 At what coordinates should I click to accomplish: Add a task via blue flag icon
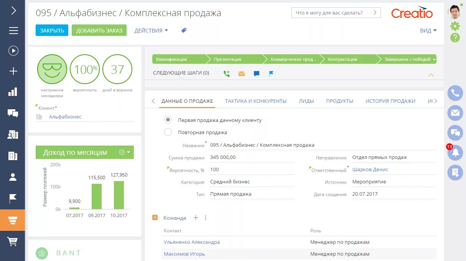[x=271, y=73]
